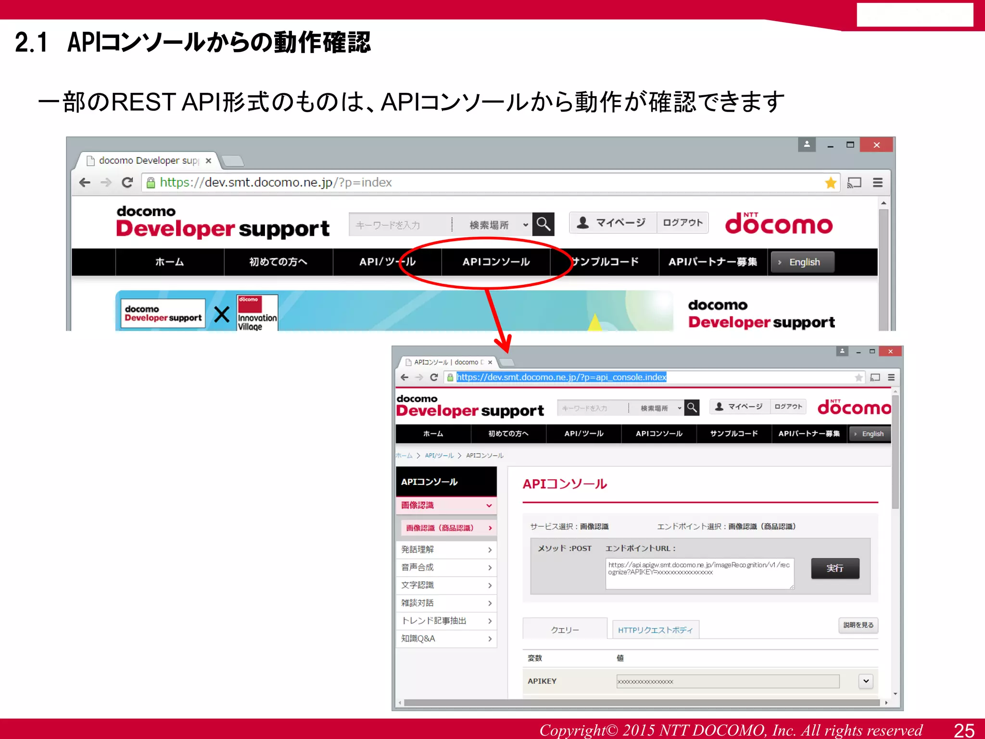The image size is (985, 739).
Task: Click APIKEY value input field
Action: (728, 681)
